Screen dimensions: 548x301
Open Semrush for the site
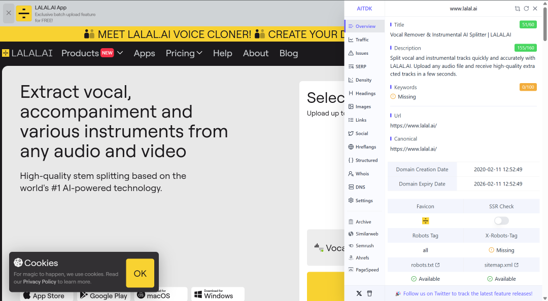[364, 246]
